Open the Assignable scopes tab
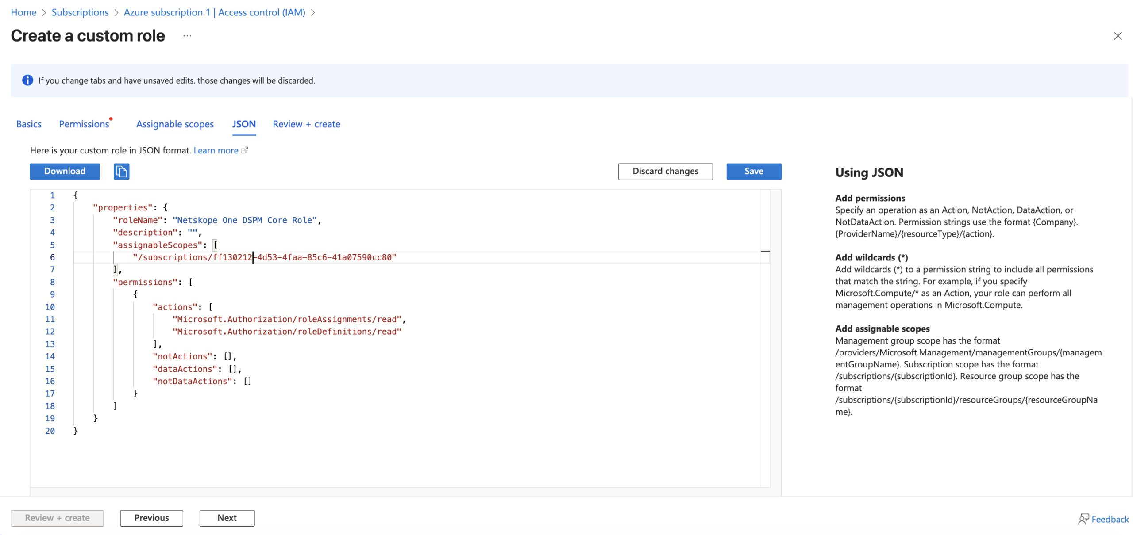This screenshot has width=1133, height=535. click(x=175, y=124)
